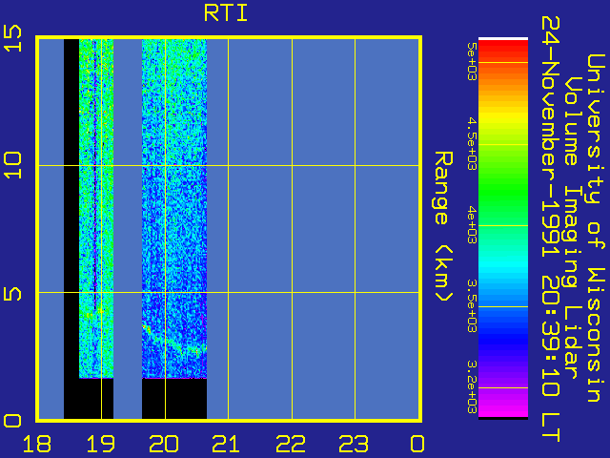Image resolution: width=610 pixels, height=458 pixels.
Task: Click the 5 km range axis label
Action: coord(12,294)
